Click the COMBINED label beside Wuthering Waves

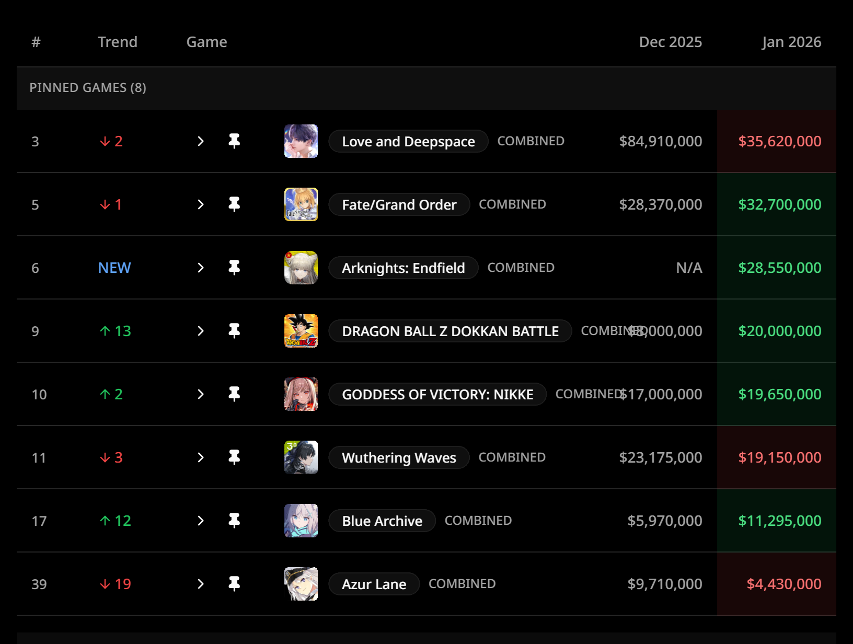(x=512, y=457)
